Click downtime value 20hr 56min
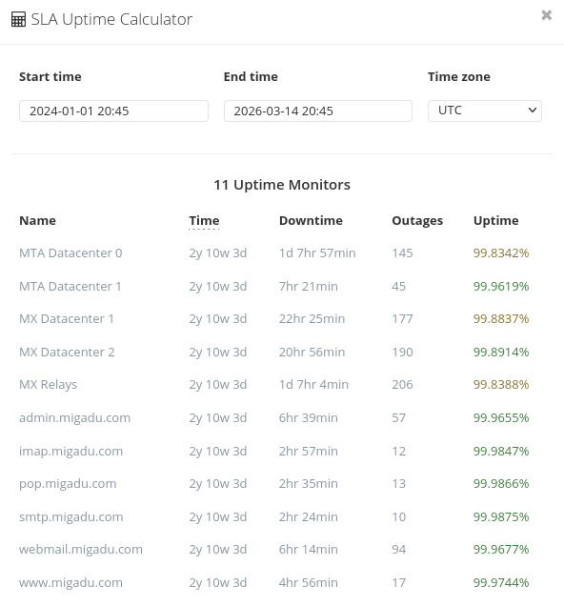 [x=312, y=353]
